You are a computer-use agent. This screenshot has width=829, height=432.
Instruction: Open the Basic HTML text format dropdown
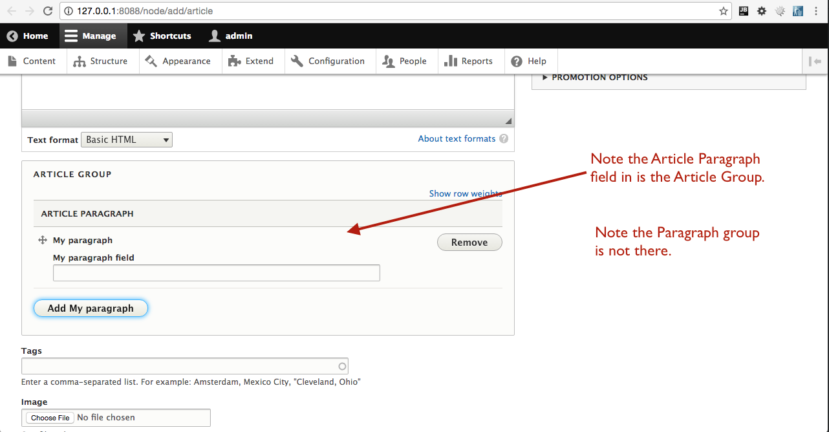[126, 139]
